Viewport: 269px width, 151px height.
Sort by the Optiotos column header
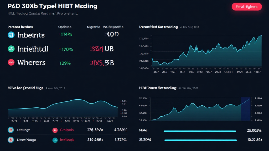[x=65, y=27]
